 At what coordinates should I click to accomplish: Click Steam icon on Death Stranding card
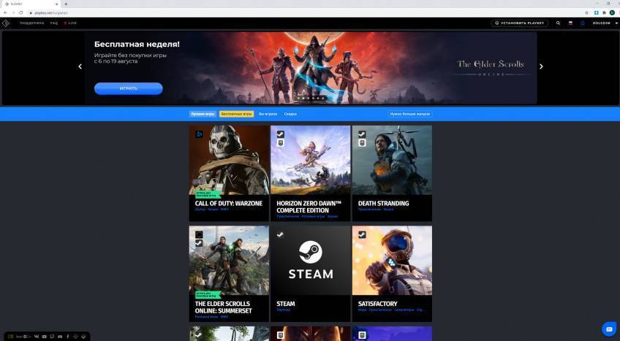coord(362,134)
